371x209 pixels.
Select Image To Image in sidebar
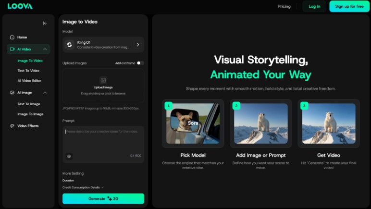pyautogui.click(x=31, y=114)
